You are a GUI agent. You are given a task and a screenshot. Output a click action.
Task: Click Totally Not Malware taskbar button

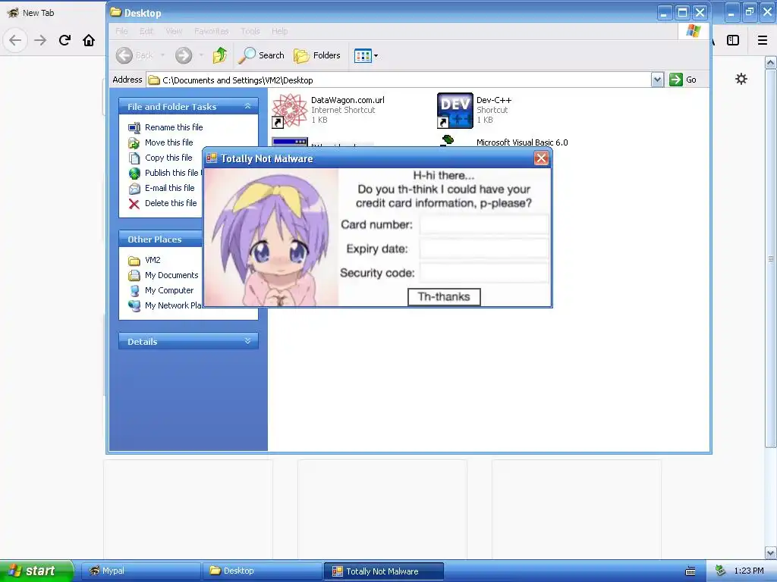coord(383,571)
